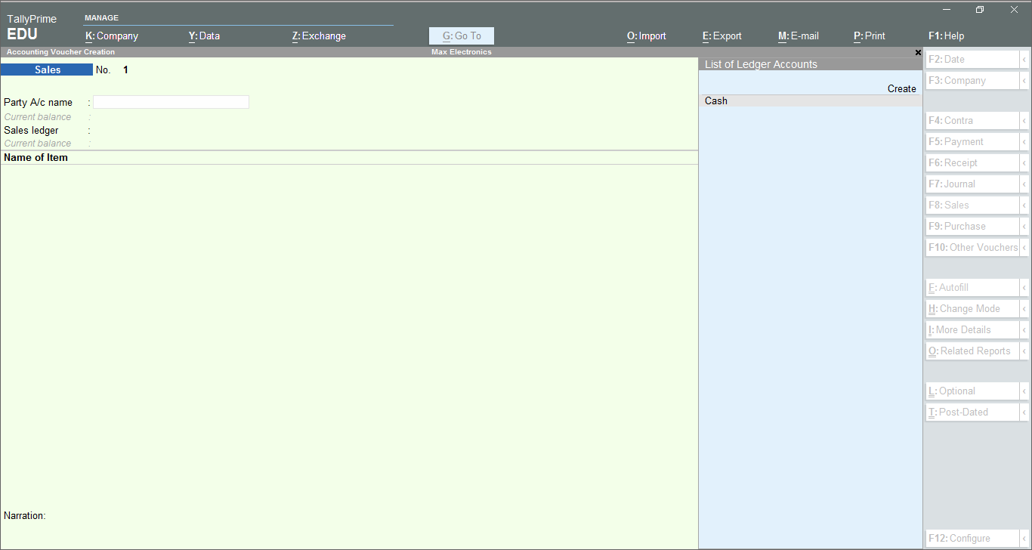Choose the F7: Journal voucher button
The image size is (1032, 550).
coord(972,184)
